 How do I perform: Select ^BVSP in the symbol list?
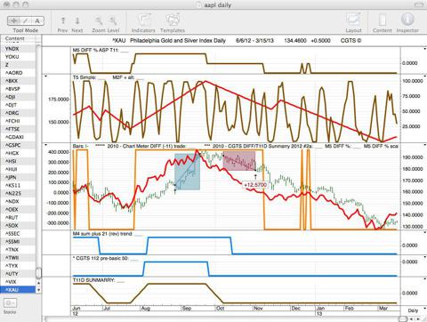[18, 89]
